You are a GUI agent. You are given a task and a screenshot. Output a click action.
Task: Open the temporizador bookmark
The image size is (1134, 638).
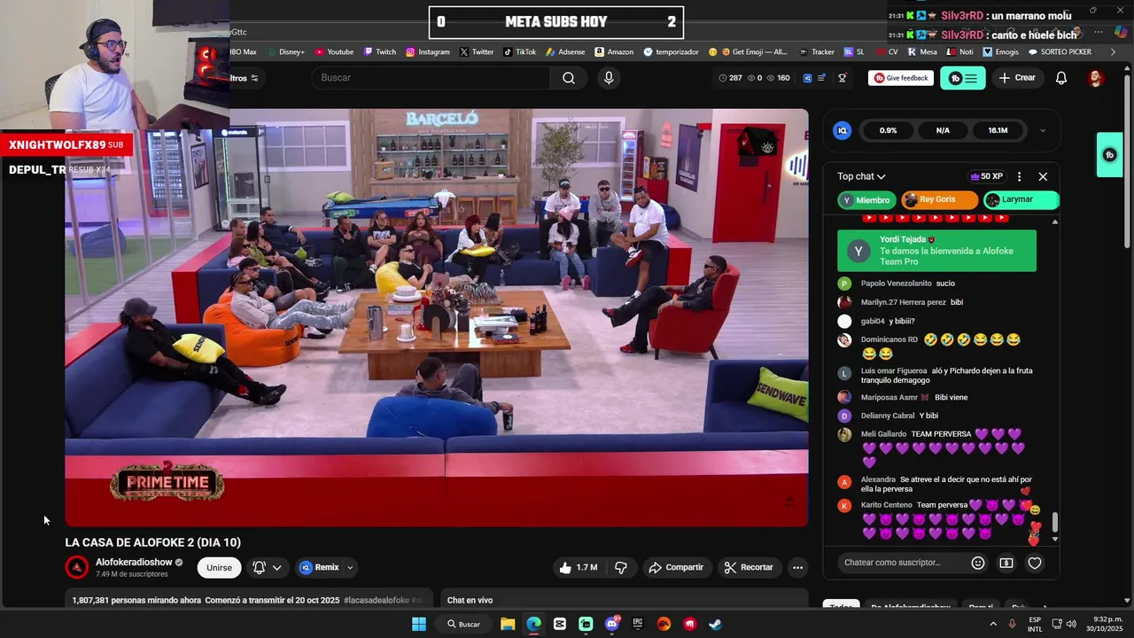click(x=671, y=52)
